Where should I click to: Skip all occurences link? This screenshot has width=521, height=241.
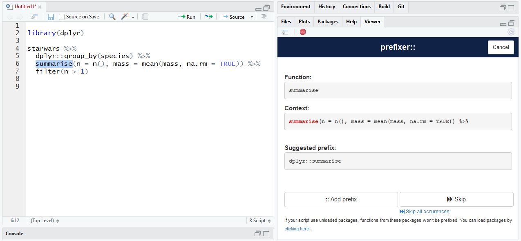424,212
